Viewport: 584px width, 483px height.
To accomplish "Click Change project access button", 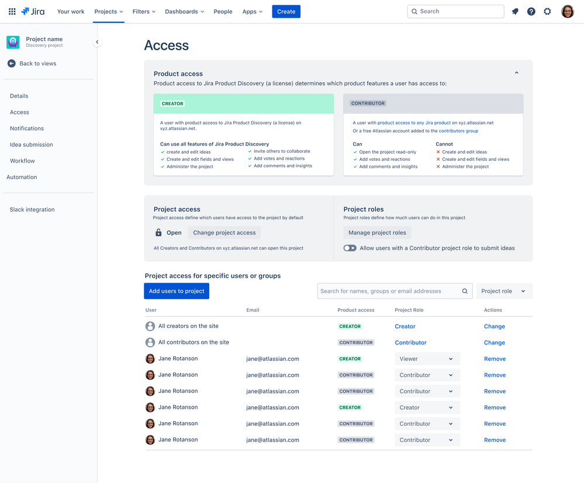I will [x=224, y=233].
